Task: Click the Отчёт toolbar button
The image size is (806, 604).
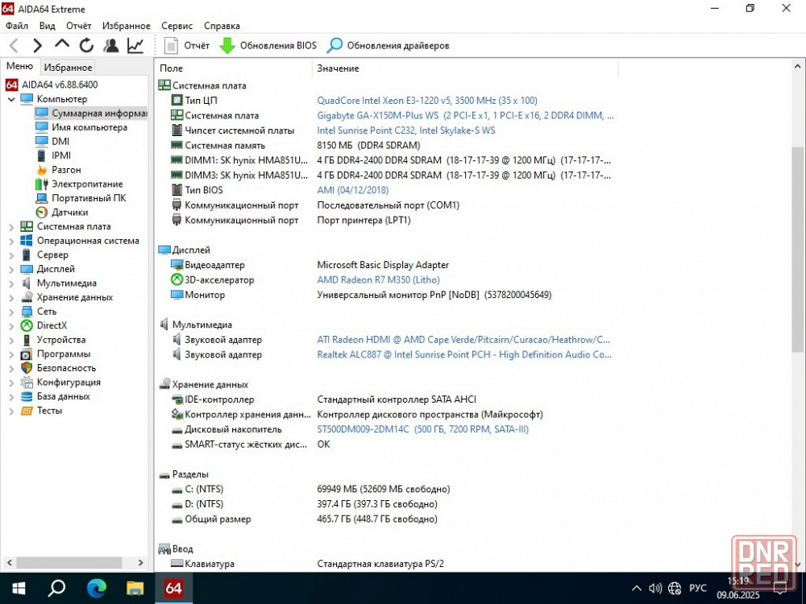Action: click(x=187, y=46)
